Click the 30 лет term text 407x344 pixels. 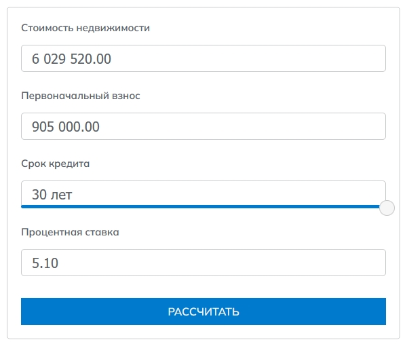52,195
